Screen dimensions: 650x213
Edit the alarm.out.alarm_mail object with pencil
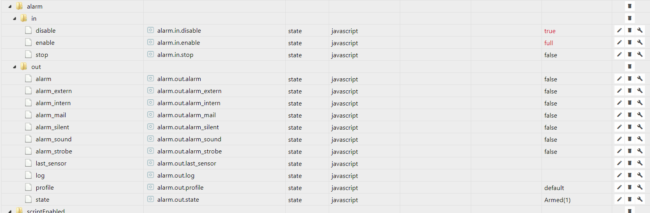point(619,115)
